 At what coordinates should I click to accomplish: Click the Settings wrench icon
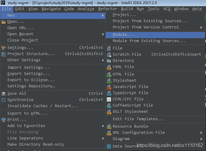point(4,48)
